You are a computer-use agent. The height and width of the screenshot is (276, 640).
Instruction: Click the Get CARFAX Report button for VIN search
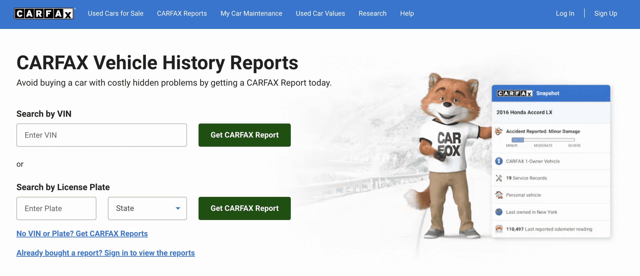click(244, 135)
